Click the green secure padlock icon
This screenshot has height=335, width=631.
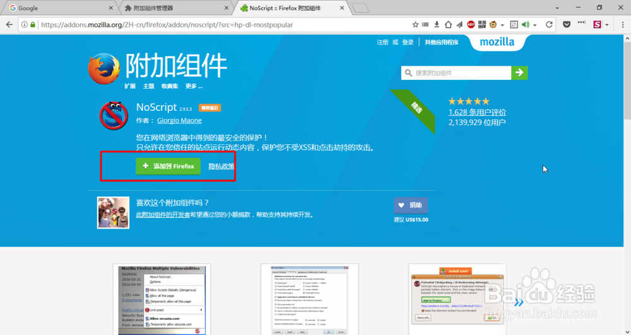(33, 25)
